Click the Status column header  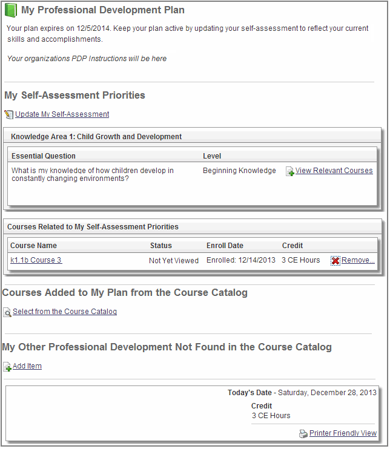click(x=161, y=246)
